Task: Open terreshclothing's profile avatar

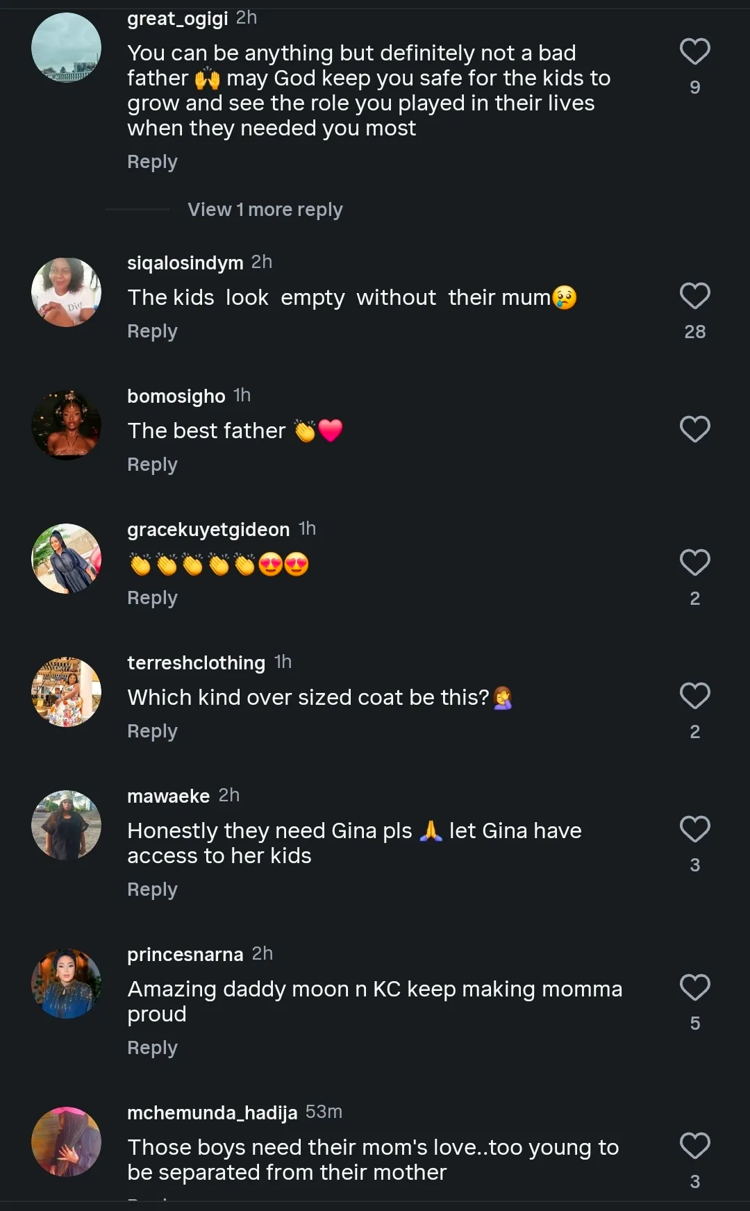Action: click(67, 692)
